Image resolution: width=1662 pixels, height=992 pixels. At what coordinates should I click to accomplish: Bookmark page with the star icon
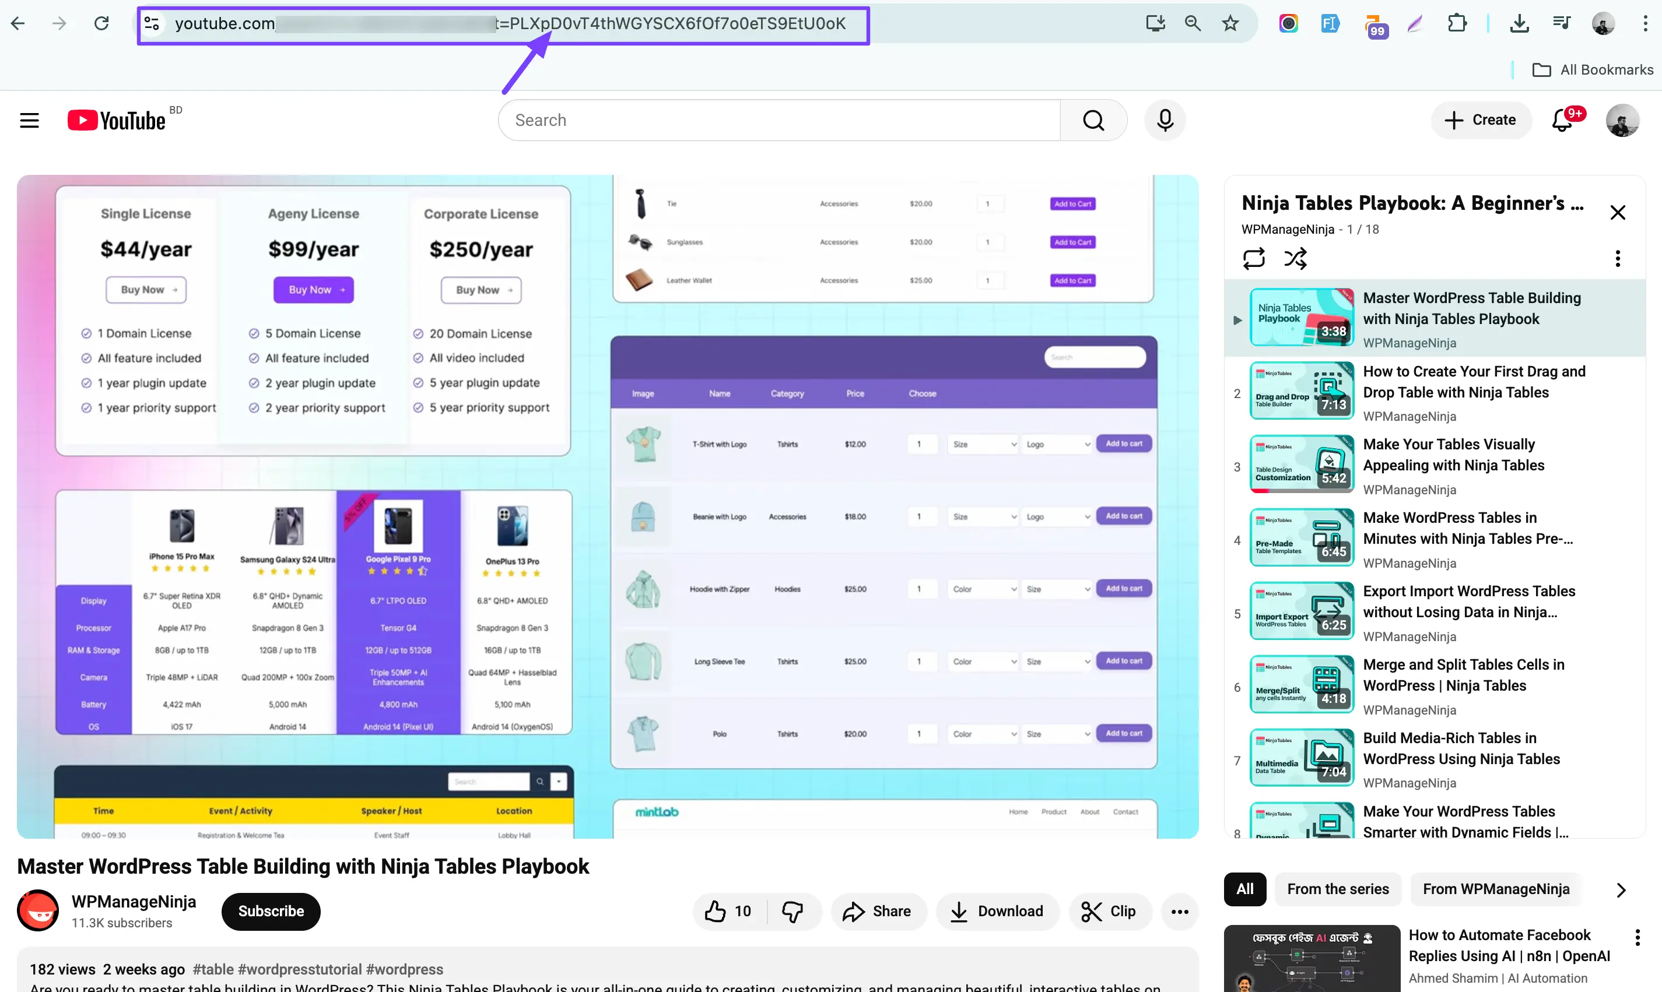(1230, 23)
